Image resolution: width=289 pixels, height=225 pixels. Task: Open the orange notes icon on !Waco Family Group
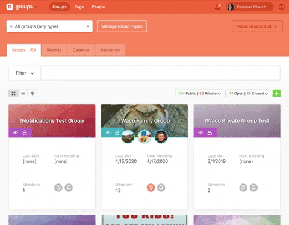point(151,188)
